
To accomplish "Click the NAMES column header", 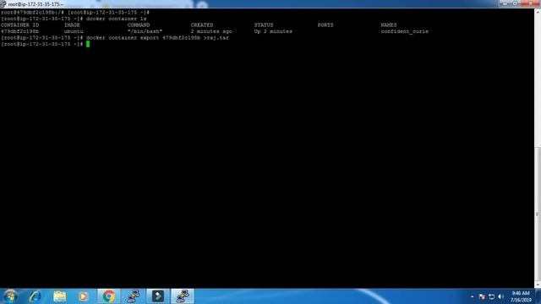I will (x=389, y=24).
